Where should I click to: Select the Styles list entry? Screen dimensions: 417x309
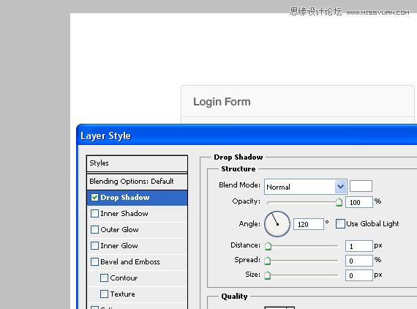(x=137, y=163)
